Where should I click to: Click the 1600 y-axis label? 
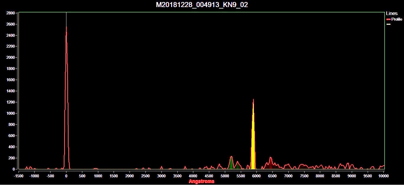(x=11, y=80)
